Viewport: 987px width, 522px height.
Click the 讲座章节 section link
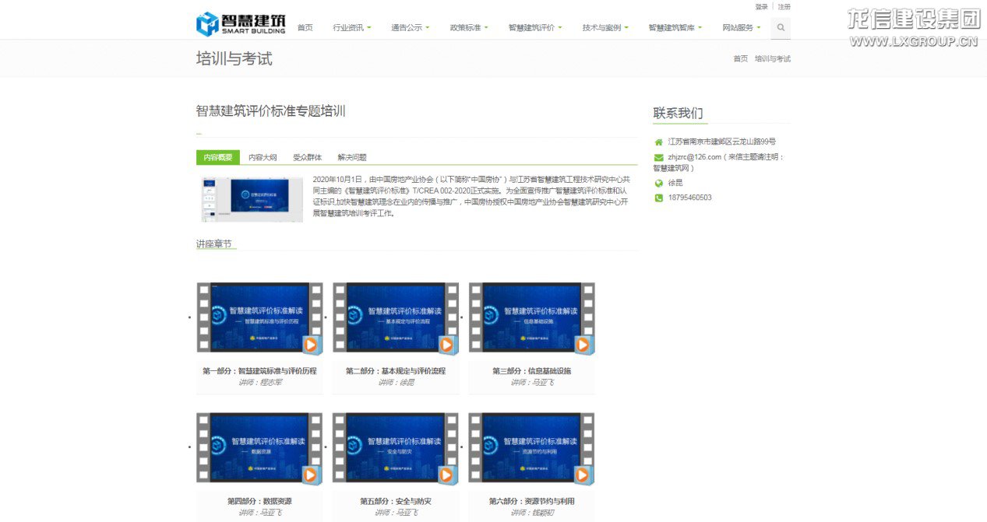tap(215, 244)
